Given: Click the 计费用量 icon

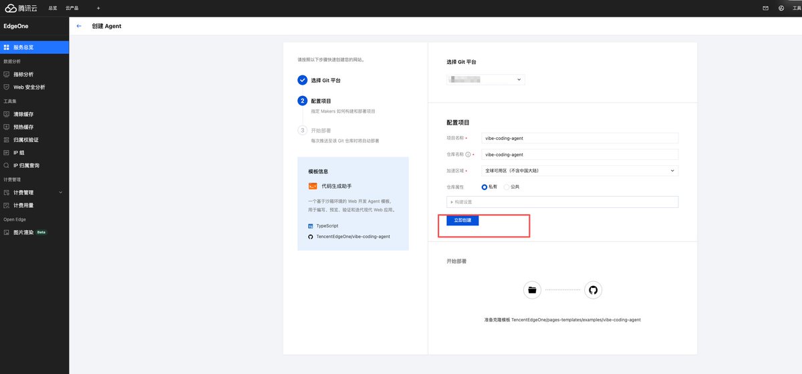Looking at the screenshot, I should 7,205.
